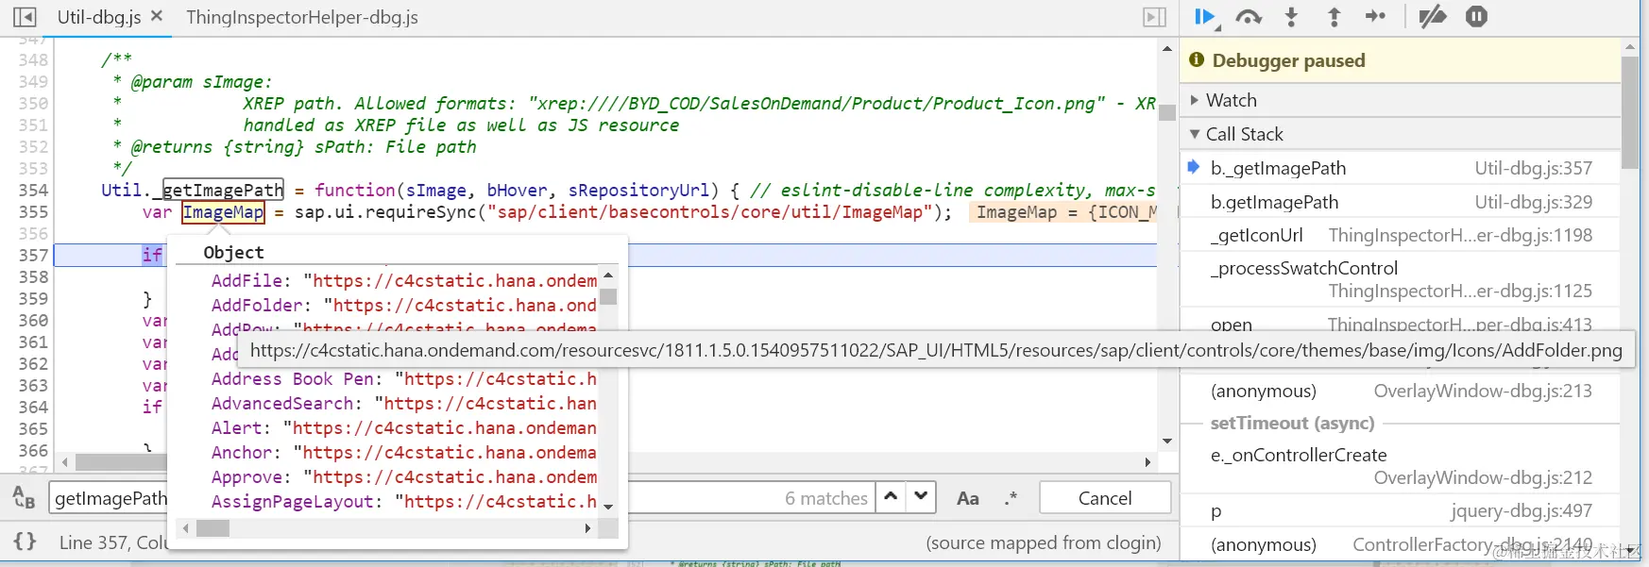Resume script execution in debugger
Screen dimensions: 1649x567
[x=1204, y=17]
